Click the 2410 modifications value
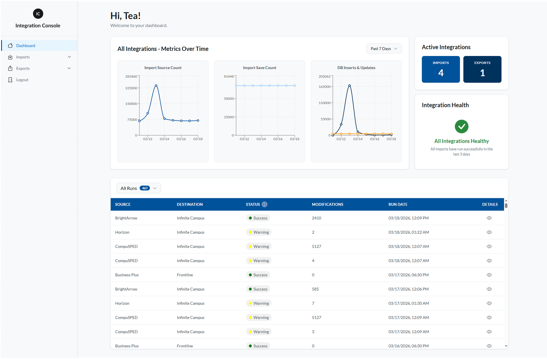The width and height of the screenshot is (547, 359). pyautogui.click(x=316, y=218)
